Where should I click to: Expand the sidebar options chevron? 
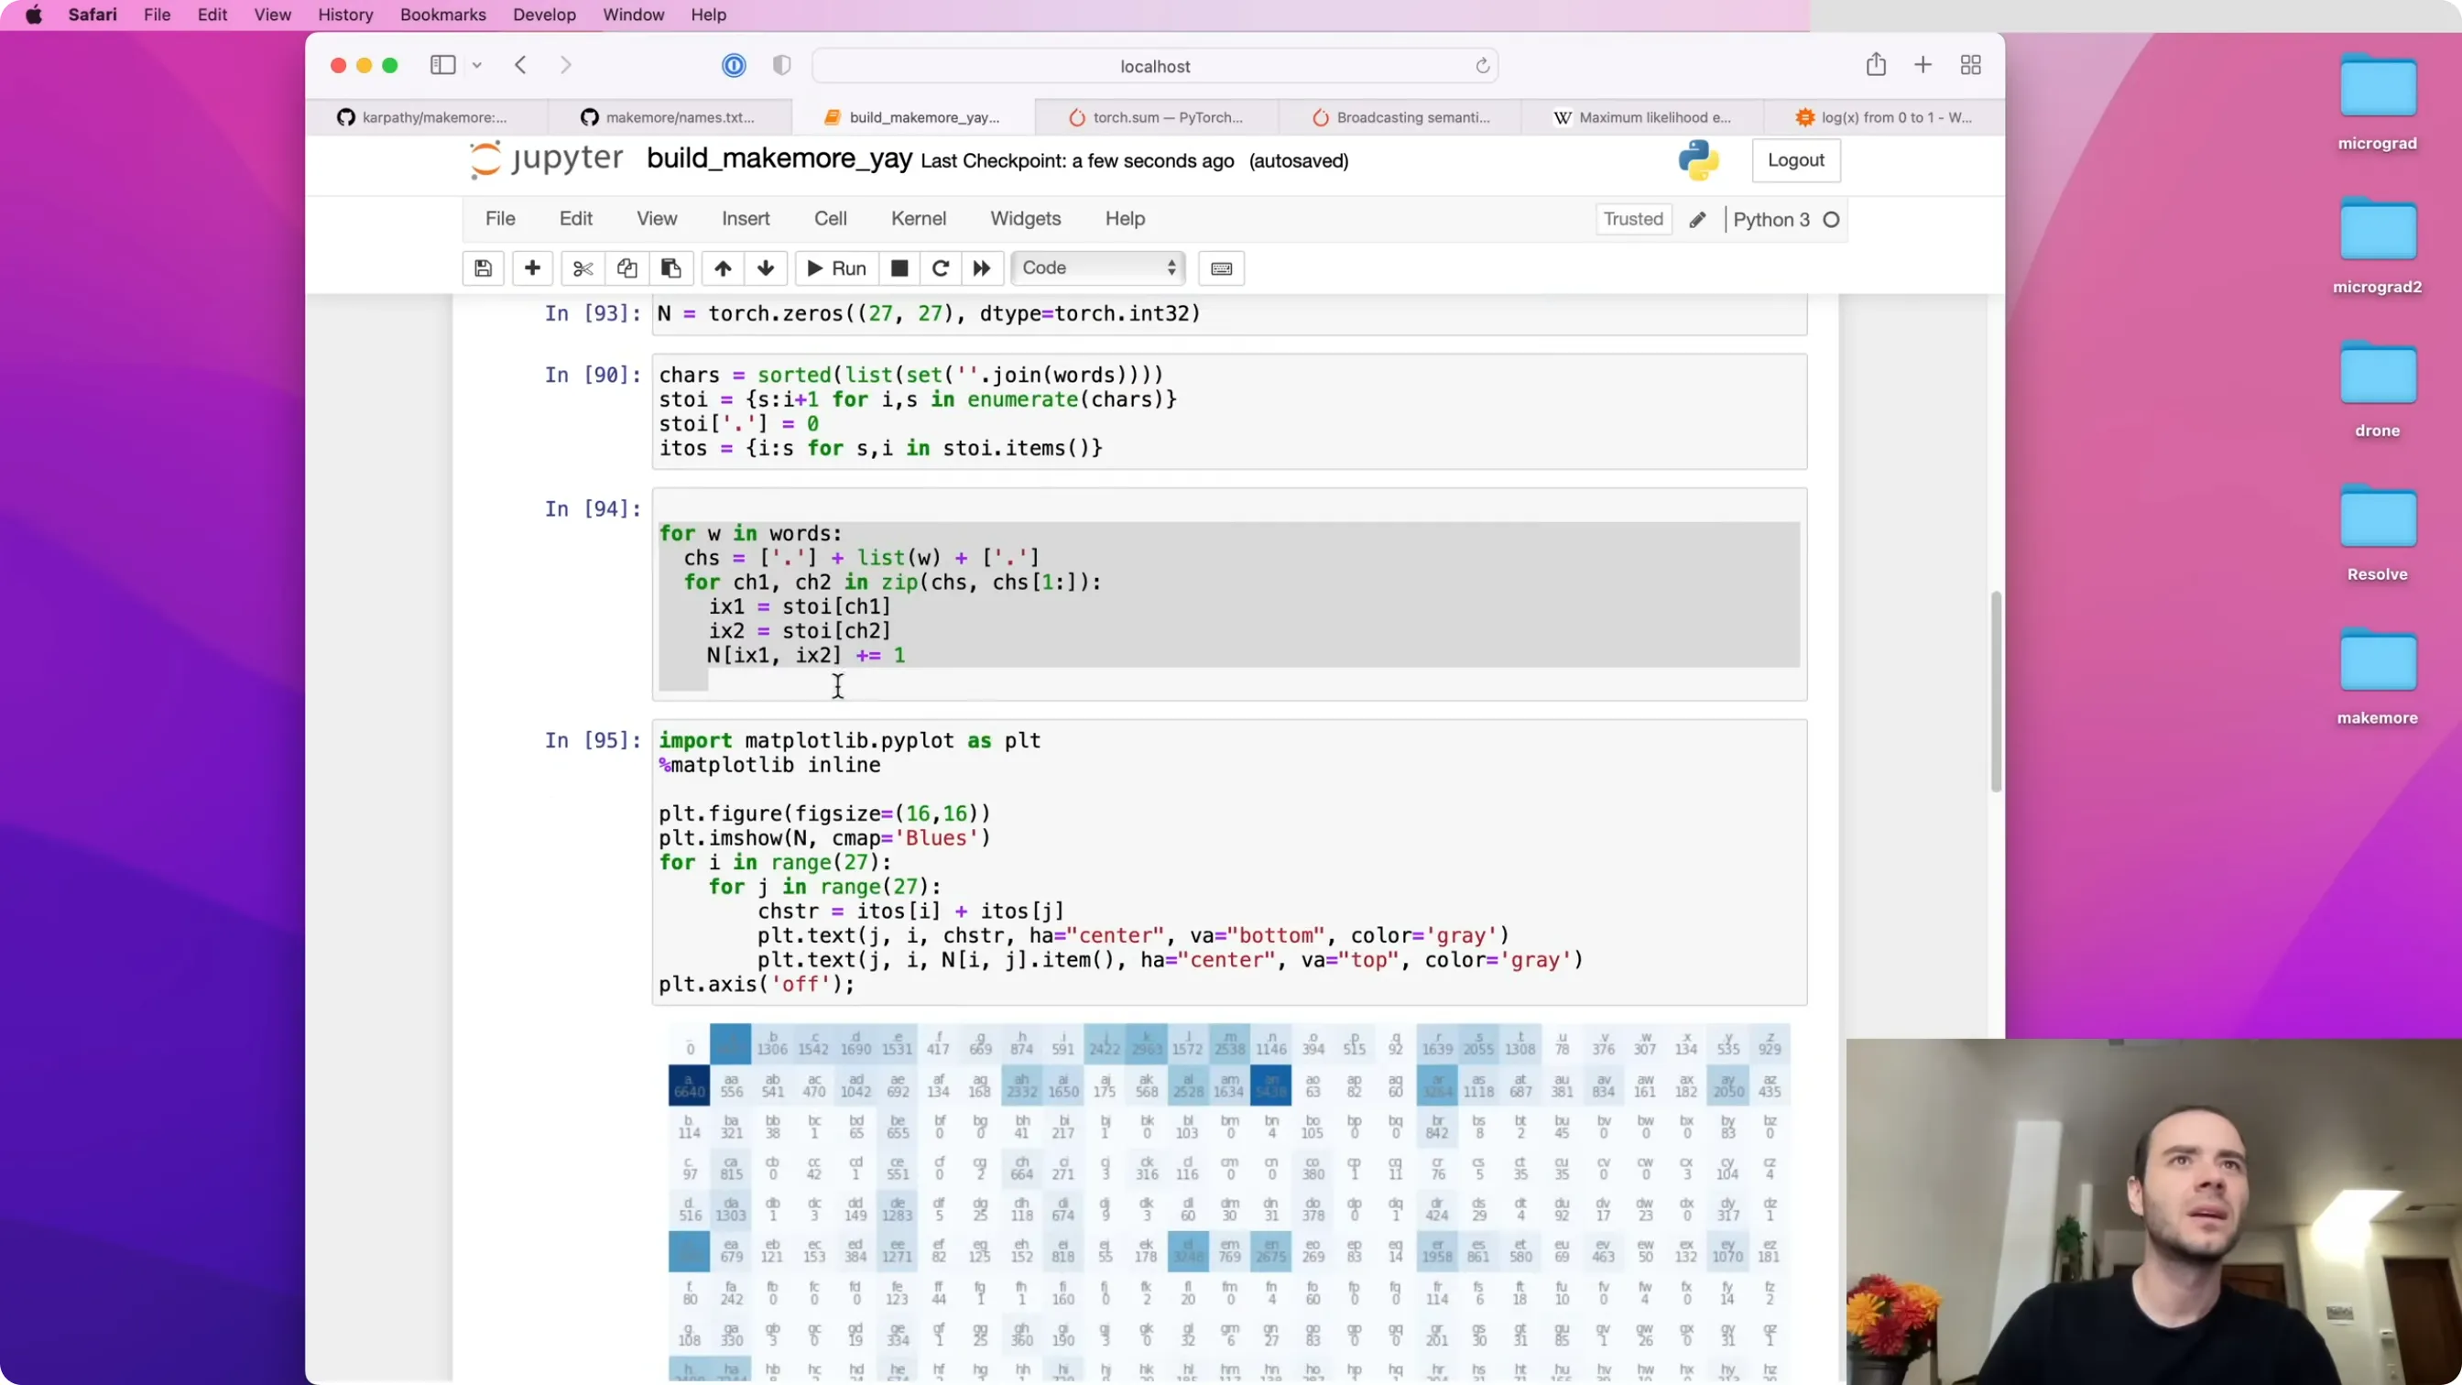click(x=477, y=65)
